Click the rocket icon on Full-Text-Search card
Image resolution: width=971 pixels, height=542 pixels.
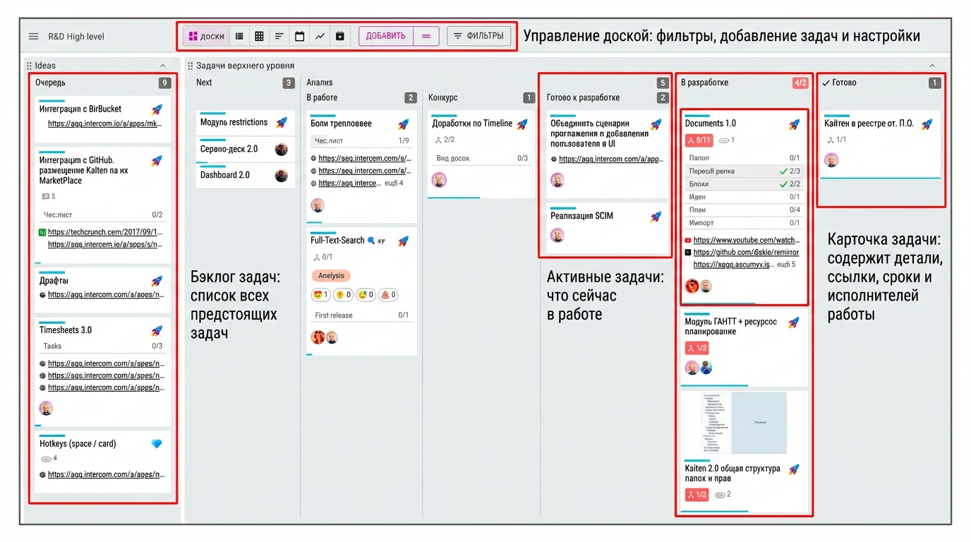point(403,241)
